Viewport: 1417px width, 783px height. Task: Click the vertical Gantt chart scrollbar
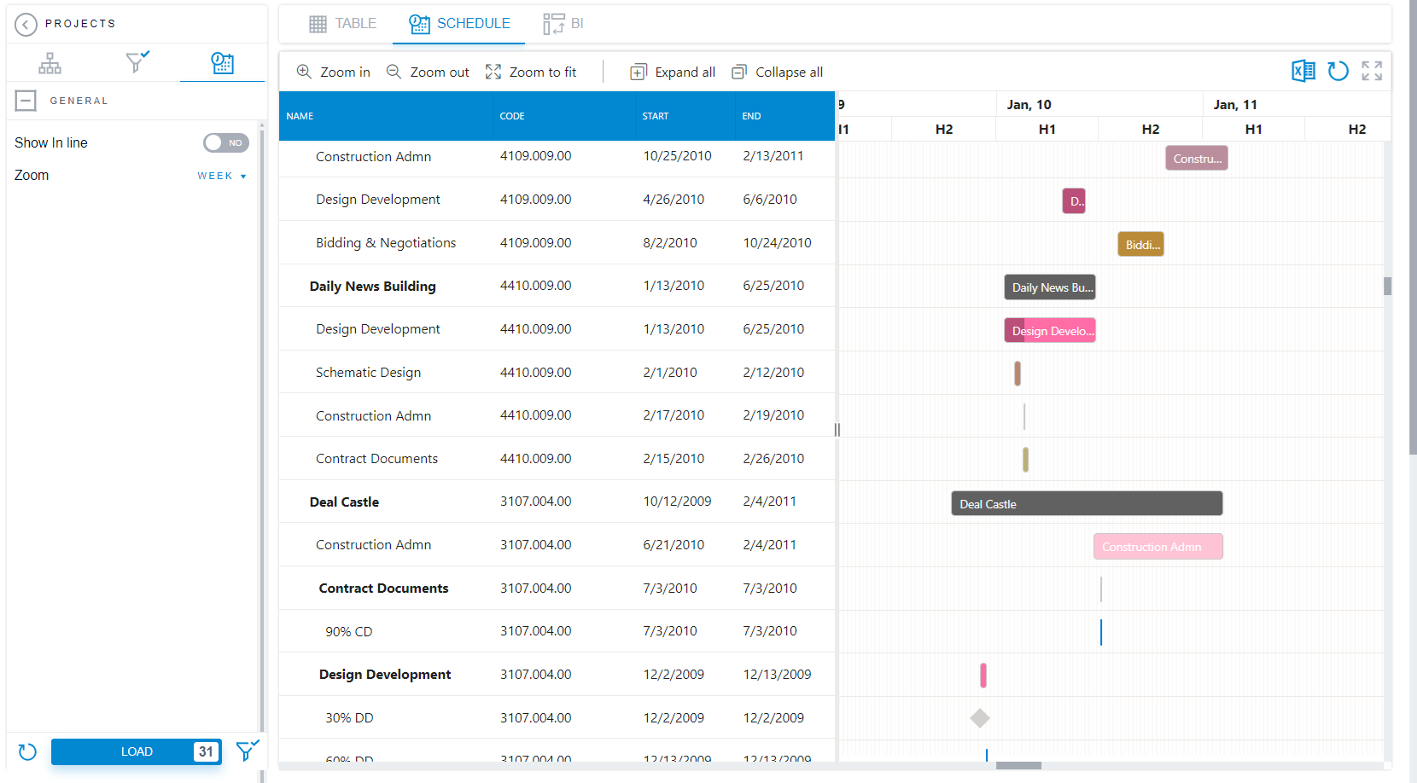[1387, 287]
